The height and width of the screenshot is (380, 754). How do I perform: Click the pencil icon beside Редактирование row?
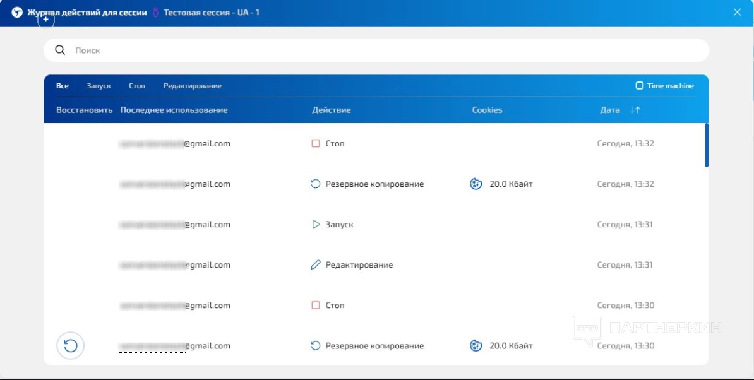click(x=316, y=264)
